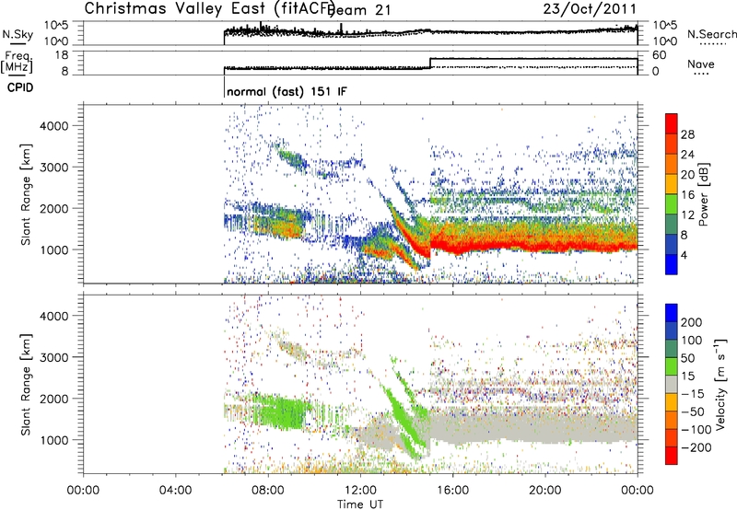Click the '04:00' time axis label

pos(175,491)
